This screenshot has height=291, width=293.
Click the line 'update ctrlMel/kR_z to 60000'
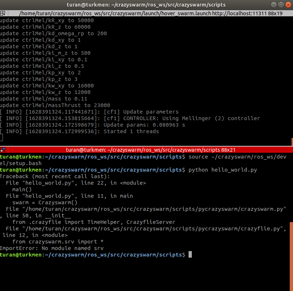pos(45,27)
